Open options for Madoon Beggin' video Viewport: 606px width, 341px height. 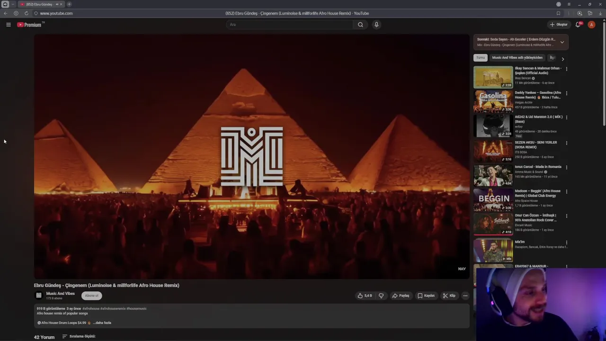(566, 192)
